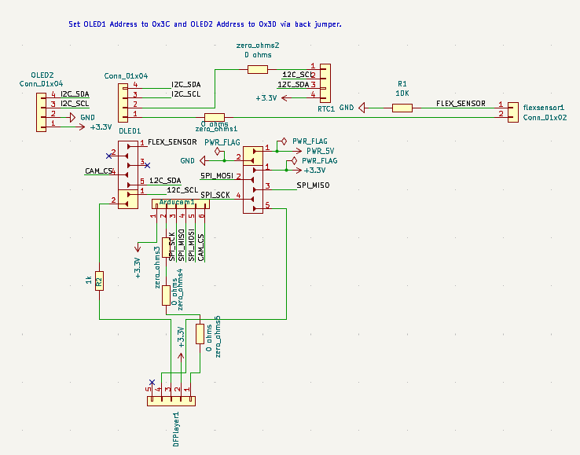Select the RTC1 connector symbol
This screenshot has width=580, height=455.
(325, 83)
